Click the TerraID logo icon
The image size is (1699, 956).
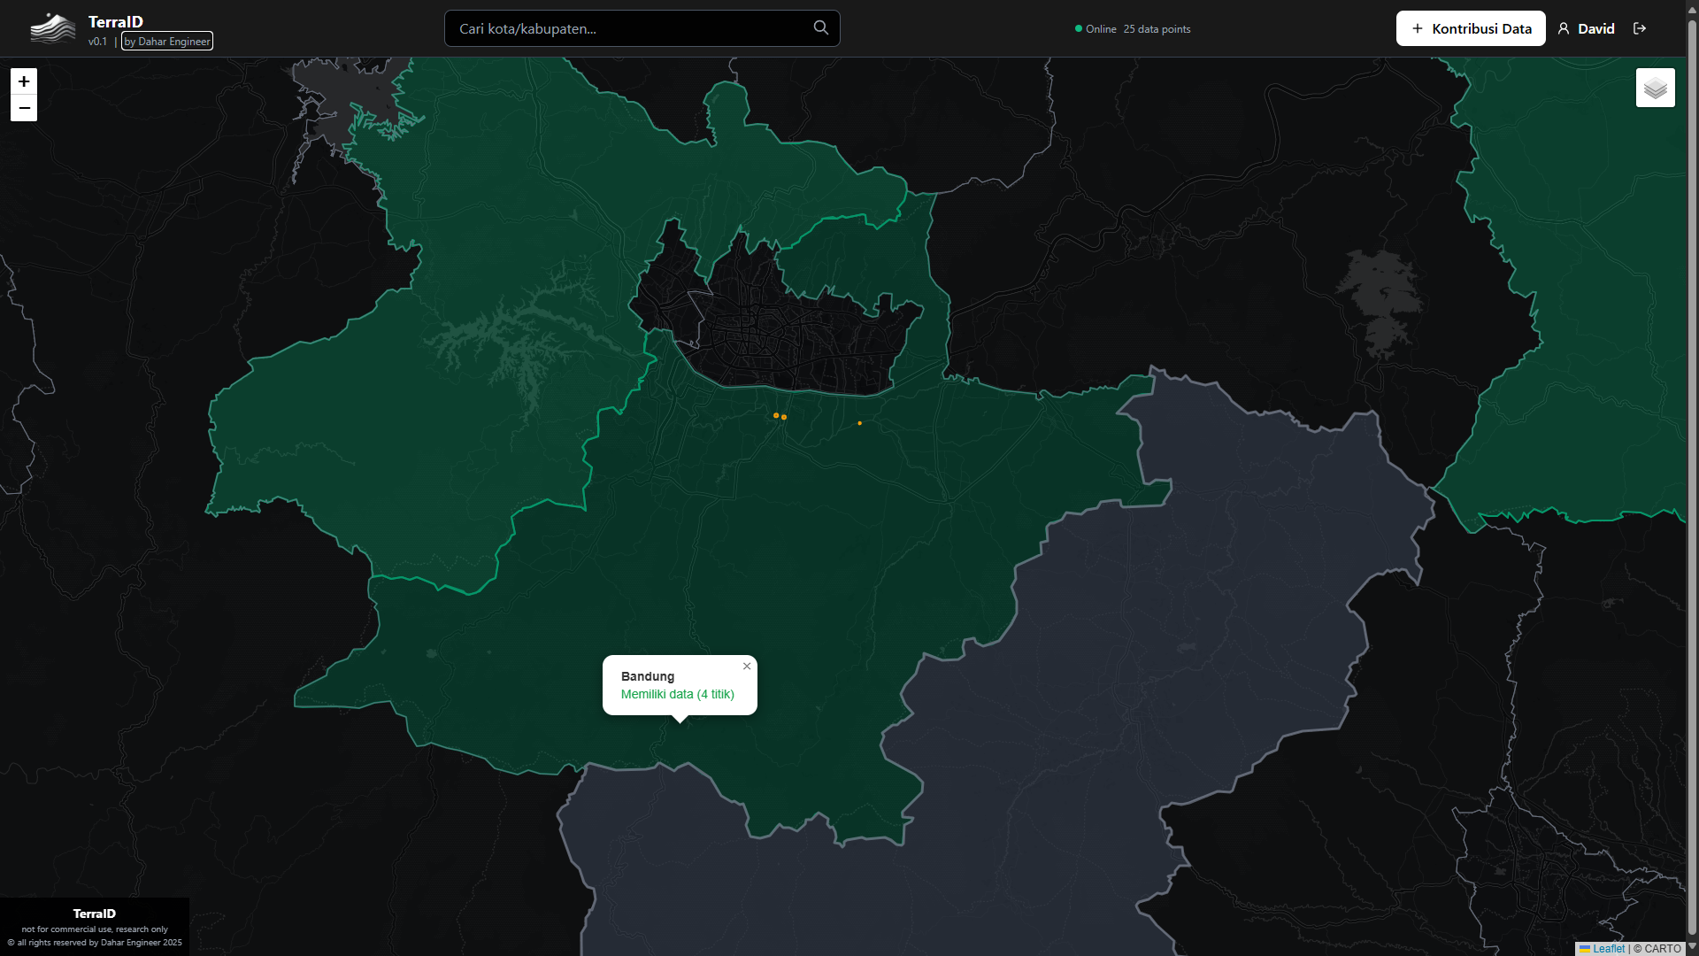53,28
